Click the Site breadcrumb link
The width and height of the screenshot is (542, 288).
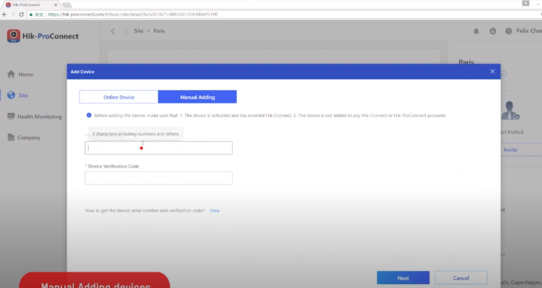coord(139,31)
